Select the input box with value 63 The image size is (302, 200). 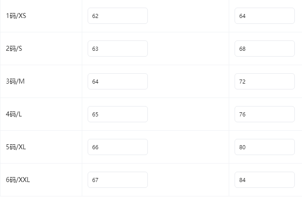point(117,49)
